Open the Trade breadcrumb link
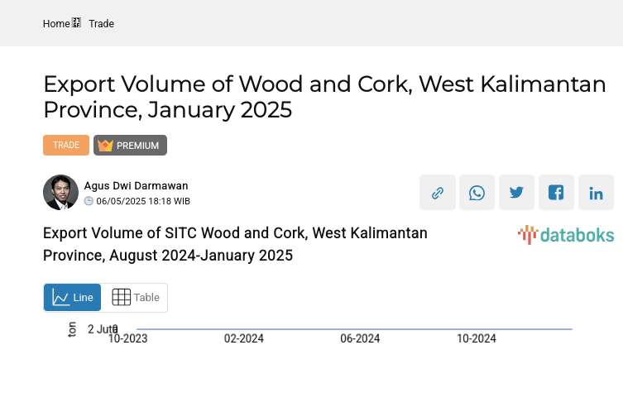623x412 pixels. (101, 24)
